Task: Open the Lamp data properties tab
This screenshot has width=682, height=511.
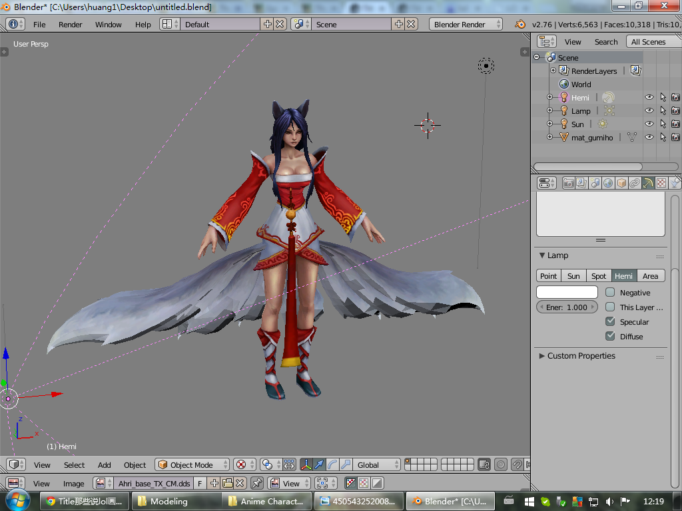Action: (648, 183)
